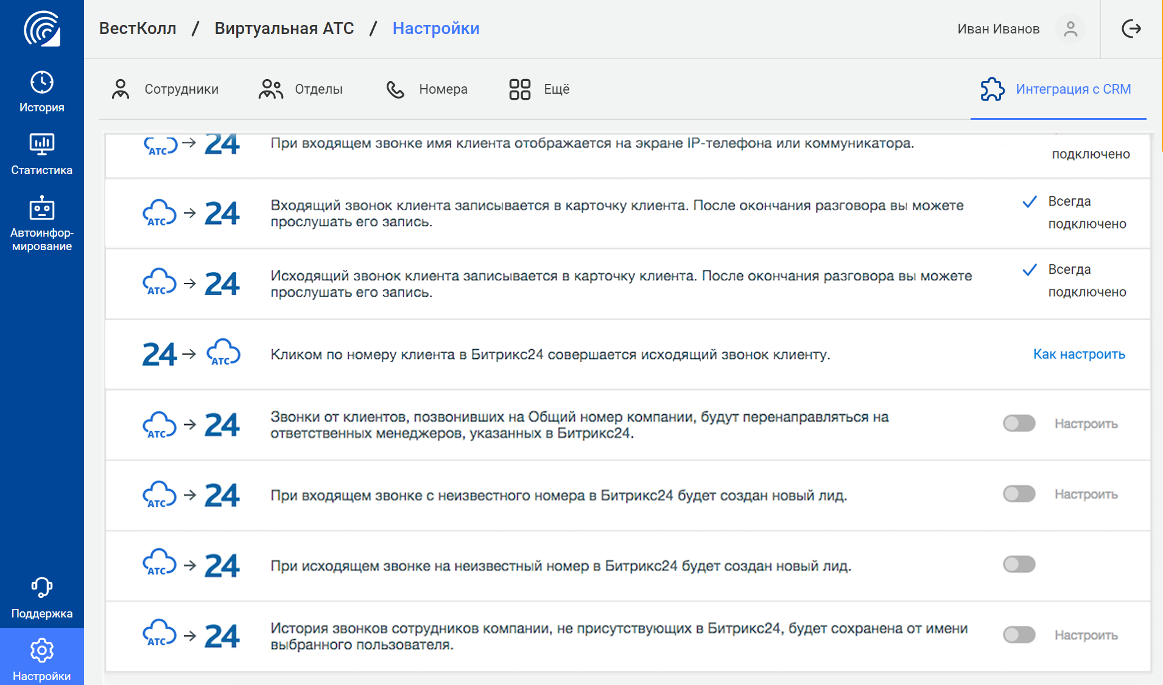Image resolution: width=1163 pixels, height=685 pixels.
Task: Open Автоинформирование robot icon
Action: pos(42,207)
